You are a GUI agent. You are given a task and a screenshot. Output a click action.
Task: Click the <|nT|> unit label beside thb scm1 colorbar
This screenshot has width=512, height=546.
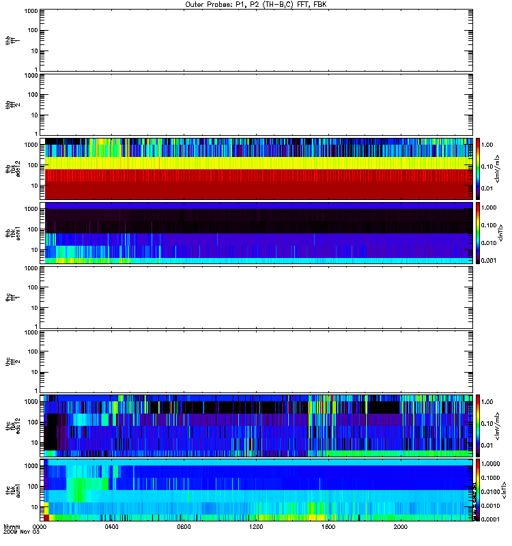(500, 233)
